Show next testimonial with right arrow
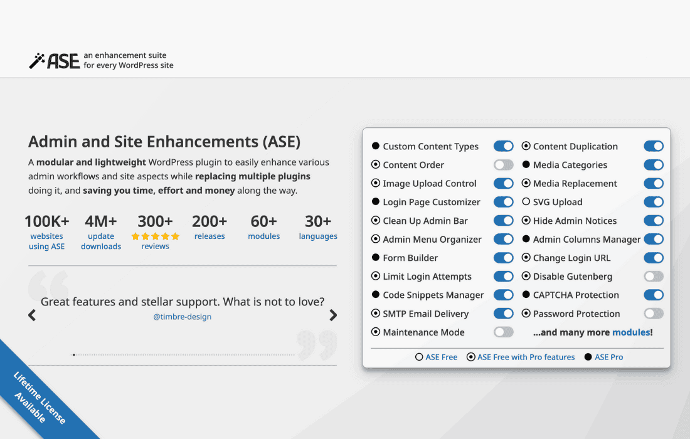Screen dimensions: 690x439 tap(333, 315)
